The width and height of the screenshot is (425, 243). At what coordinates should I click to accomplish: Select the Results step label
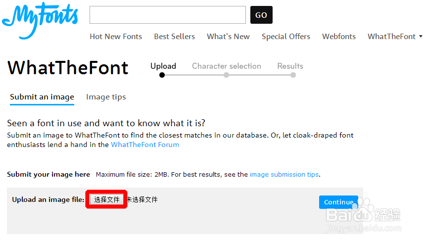[x=290, y=66]
